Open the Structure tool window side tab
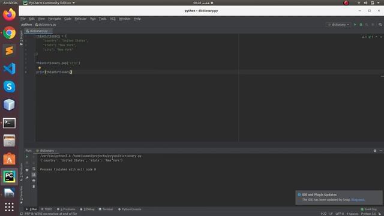This screenshot has height=216, width=384. click(x=22, y=172)
